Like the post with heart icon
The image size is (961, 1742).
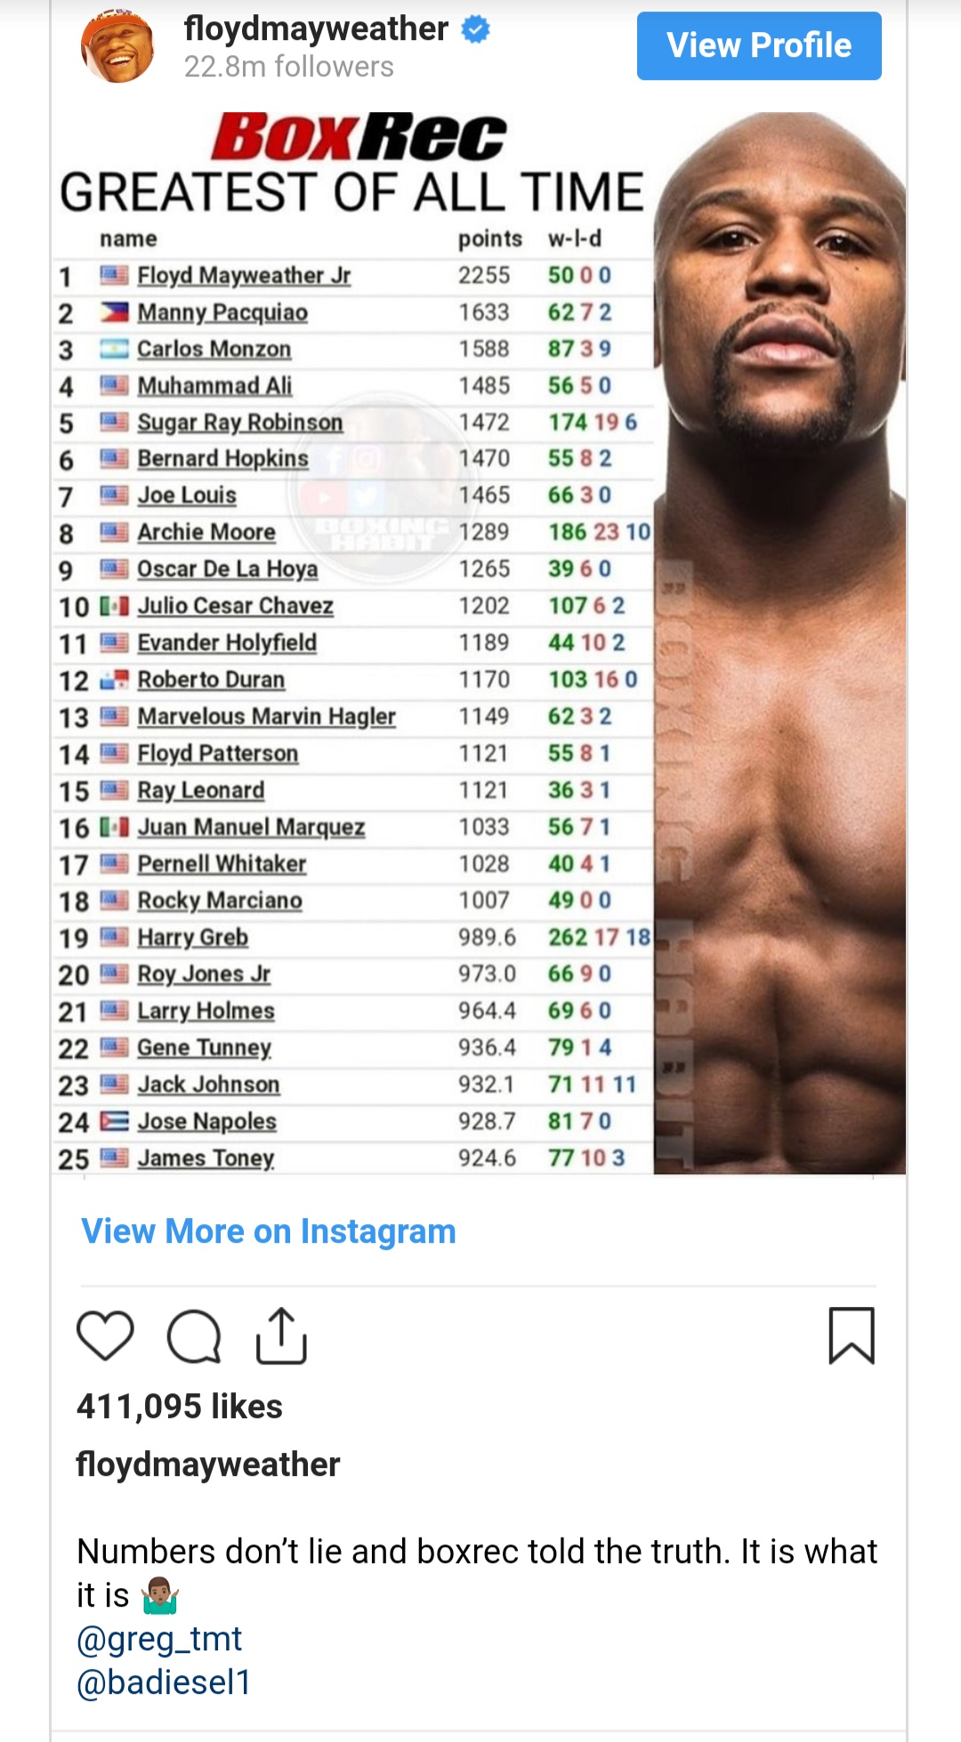click(x=105, y=1335)
